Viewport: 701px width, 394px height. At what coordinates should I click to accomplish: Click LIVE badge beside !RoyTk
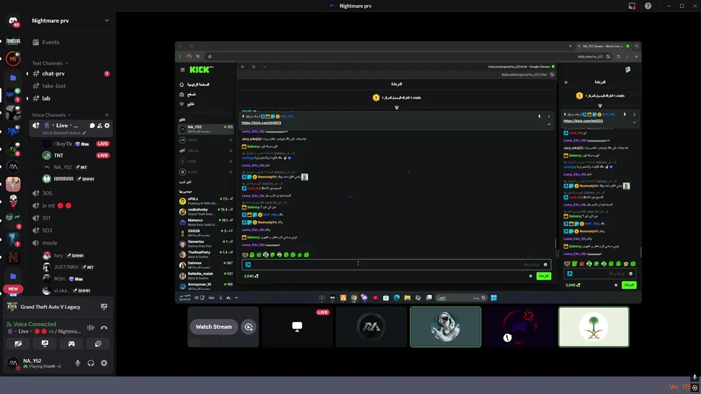(103, 144)
